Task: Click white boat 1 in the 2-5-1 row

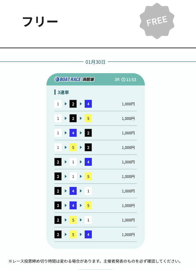Action: [x=88, y=220]
